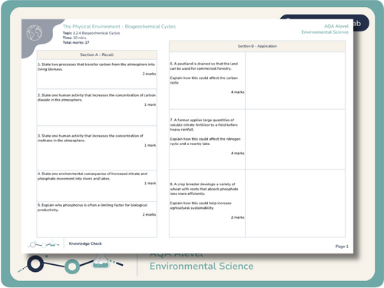The height and width of the screenshot is (288, 384).
Task: Click the large dark ring icon at bottom left
Action: [35, 263]
